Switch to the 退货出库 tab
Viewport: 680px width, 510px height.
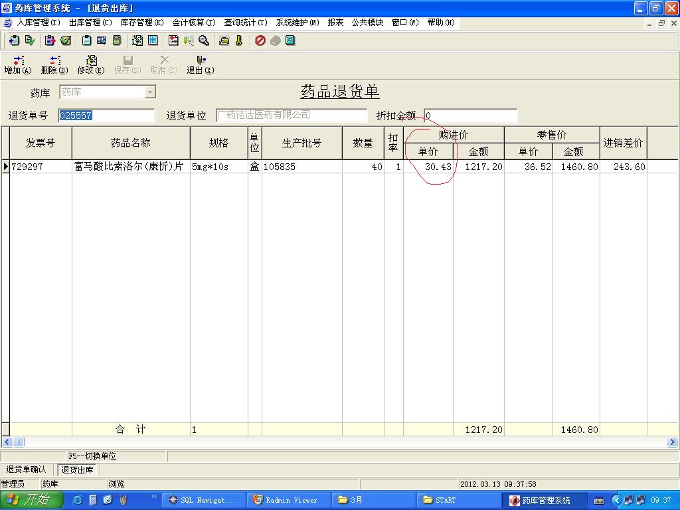tap(77, 469)
